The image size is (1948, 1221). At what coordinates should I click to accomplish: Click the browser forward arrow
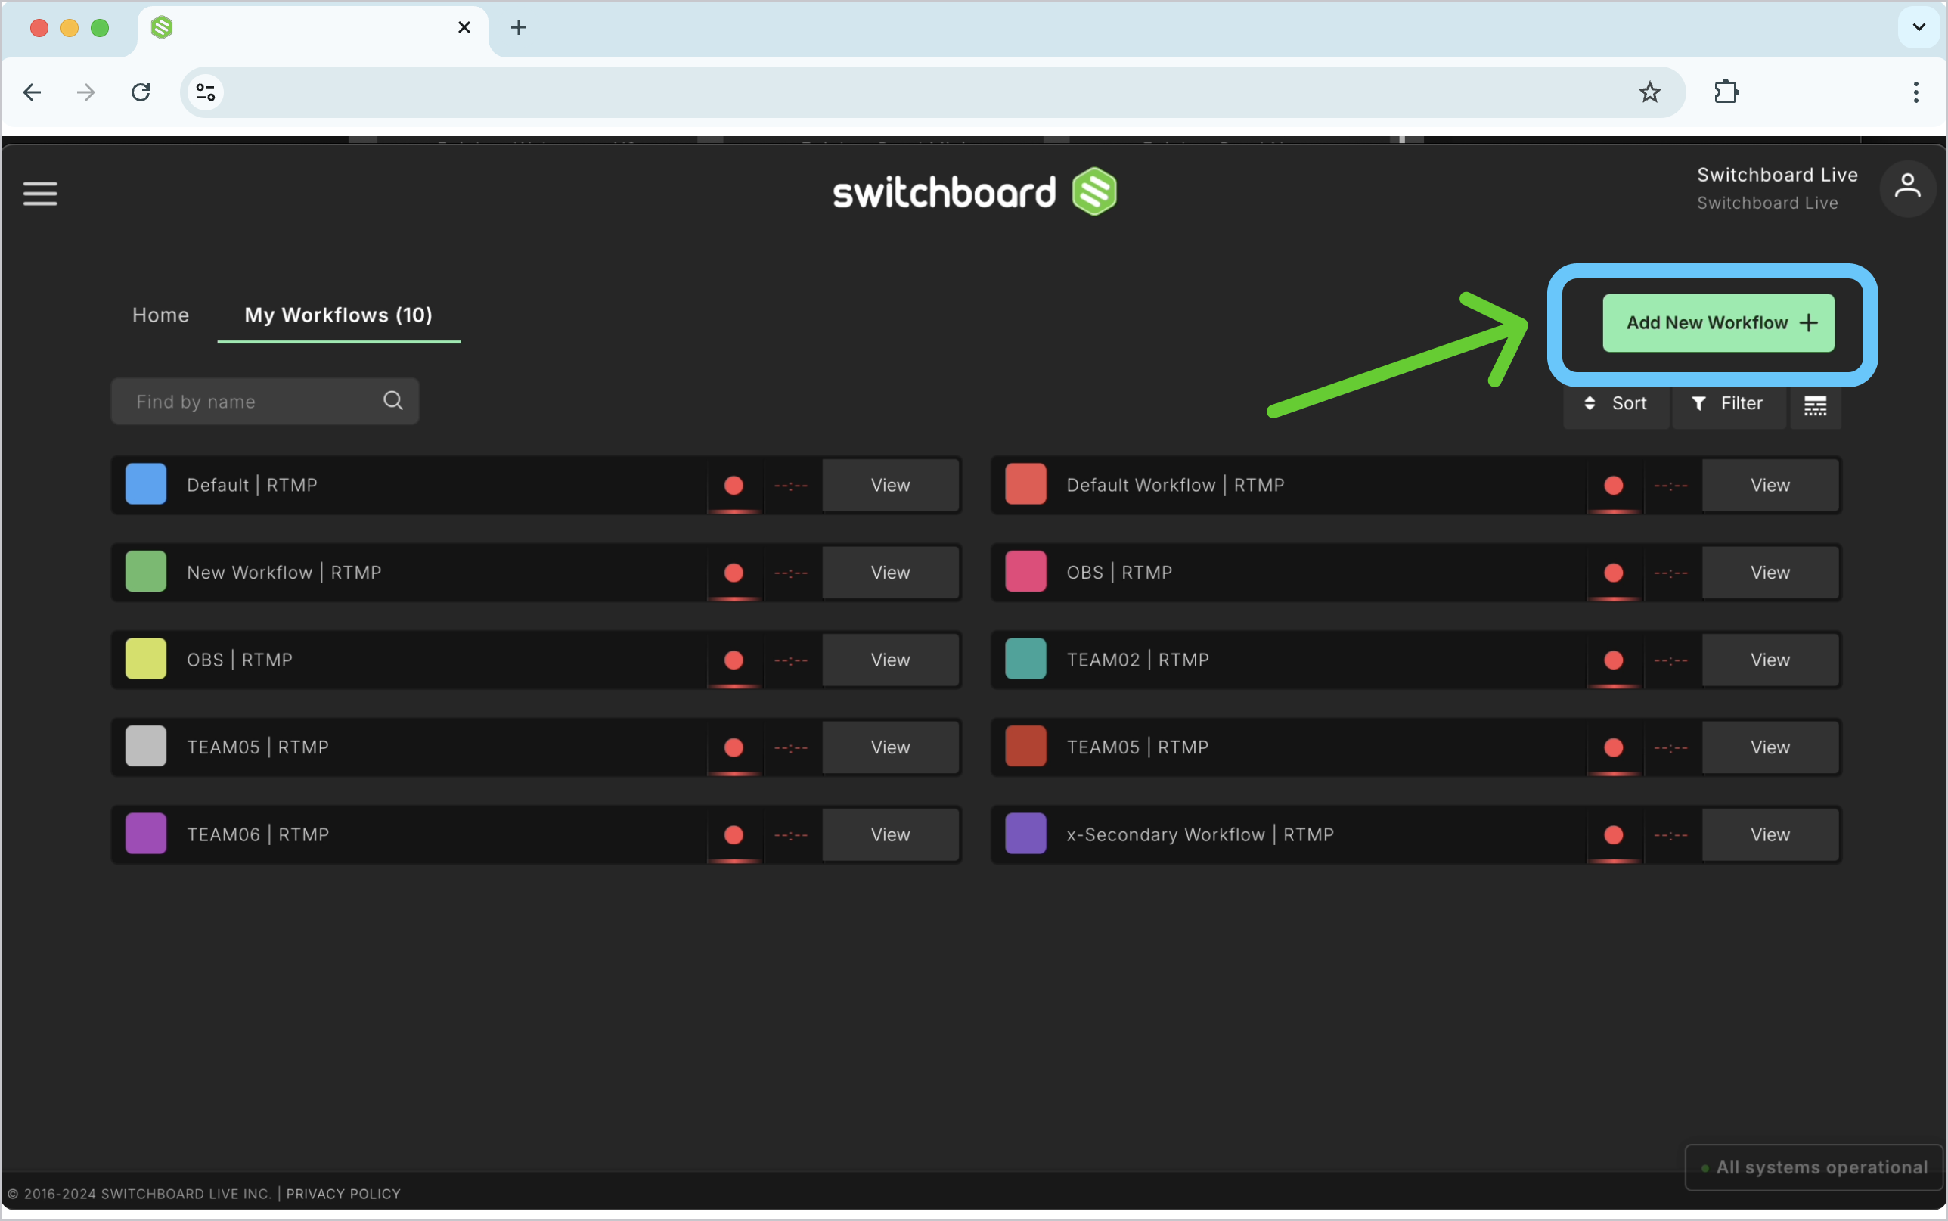pos(85,92)
